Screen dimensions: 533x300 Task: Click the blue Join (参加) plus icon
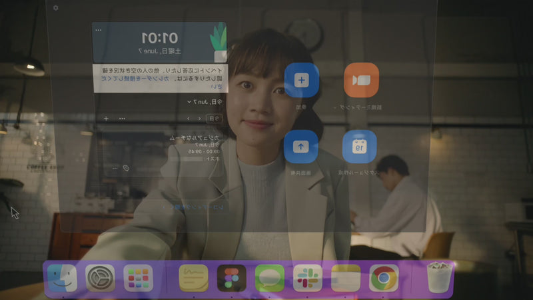(x=301, y=80)
